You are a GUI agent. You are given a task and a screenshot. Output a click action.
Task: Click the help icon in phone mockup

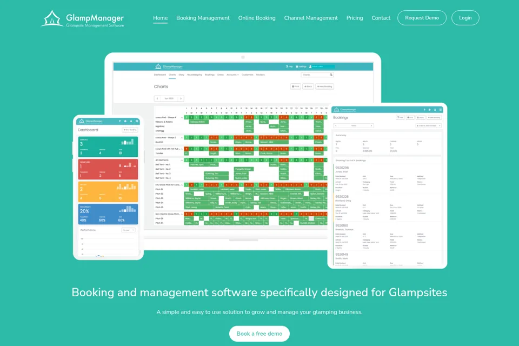click(x=120, y=121)
